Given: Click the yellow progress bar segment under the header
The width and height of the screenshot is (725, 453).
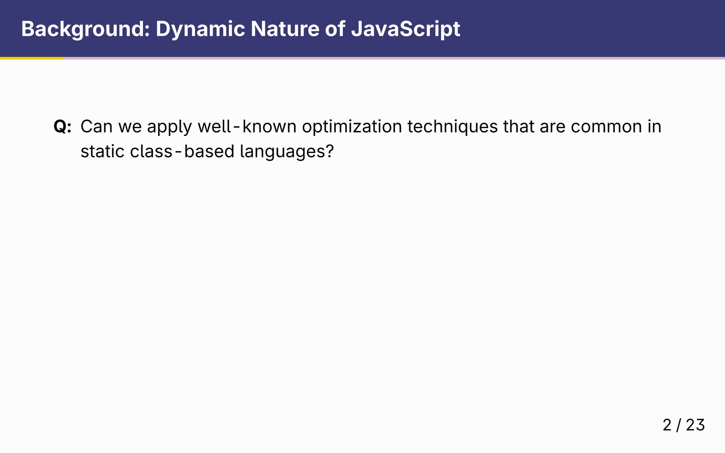Looking at the screenshot, I should (32, 58).
